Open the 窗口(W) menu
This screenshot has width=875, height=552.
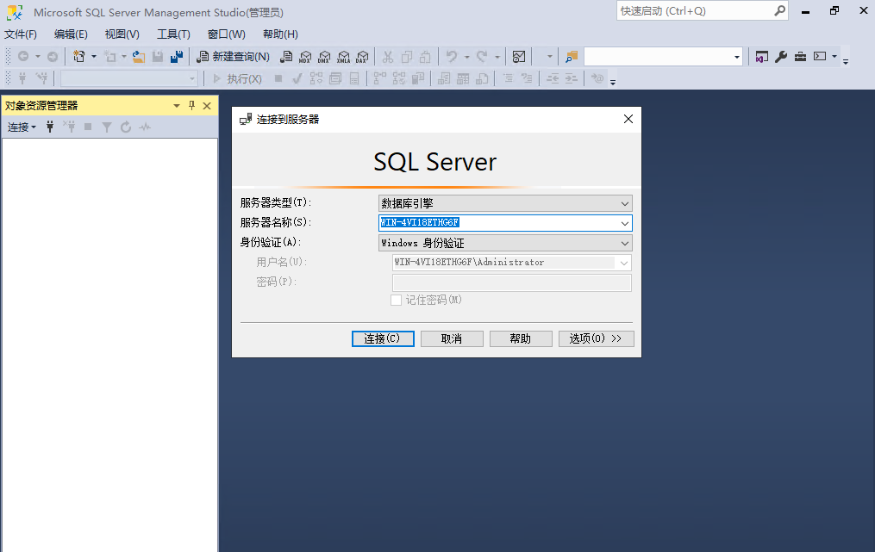227,34
